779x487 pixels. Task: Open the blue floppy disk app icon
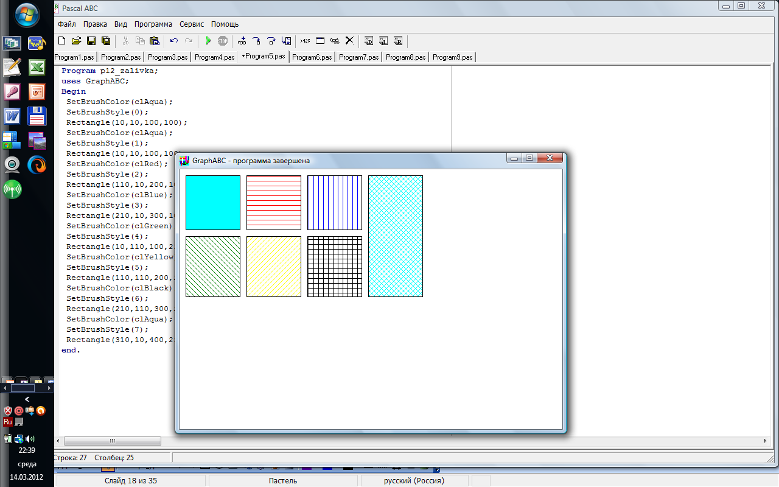tap(37, 116)
